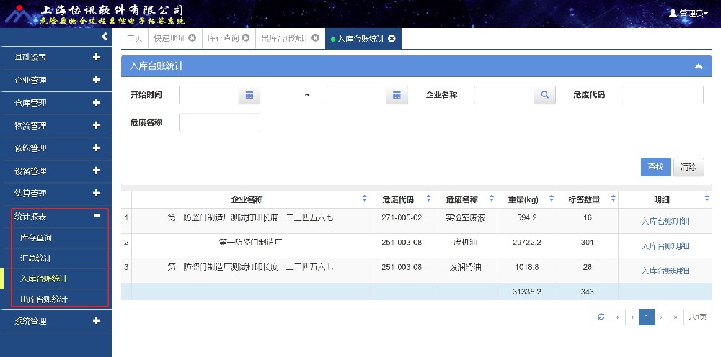The height and width of the screenshot is (357, 721).
Task: Refresh the table via the pagination refresh icon
Action: pos(601,317)
